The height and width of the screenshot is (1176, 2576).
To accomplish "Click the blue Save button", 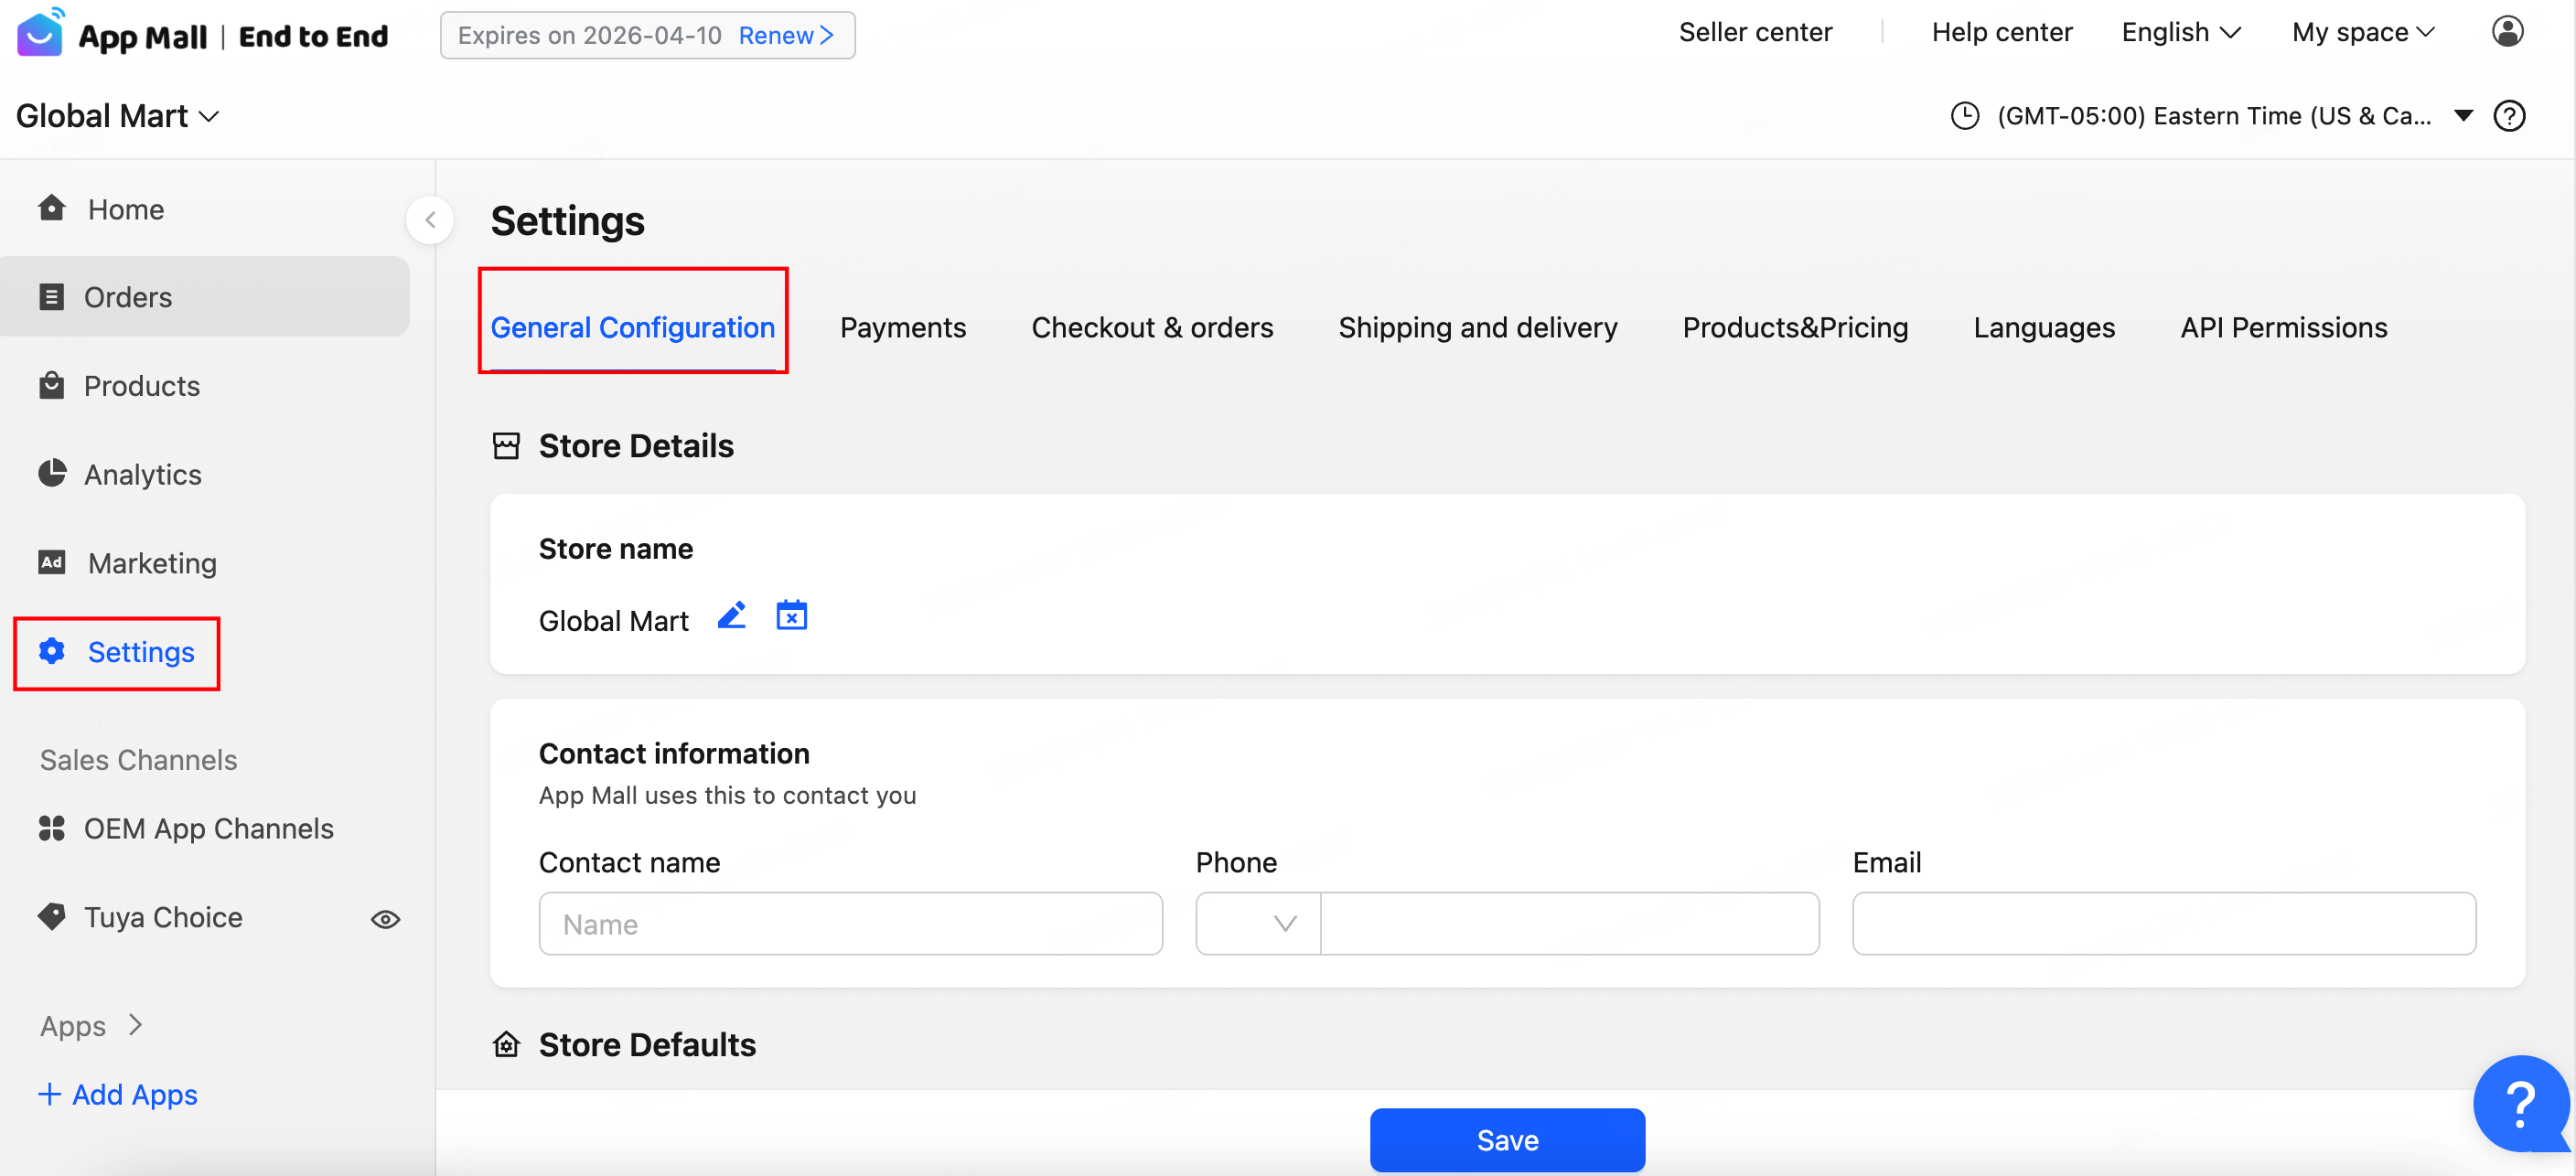I will coord(1506,1139).
